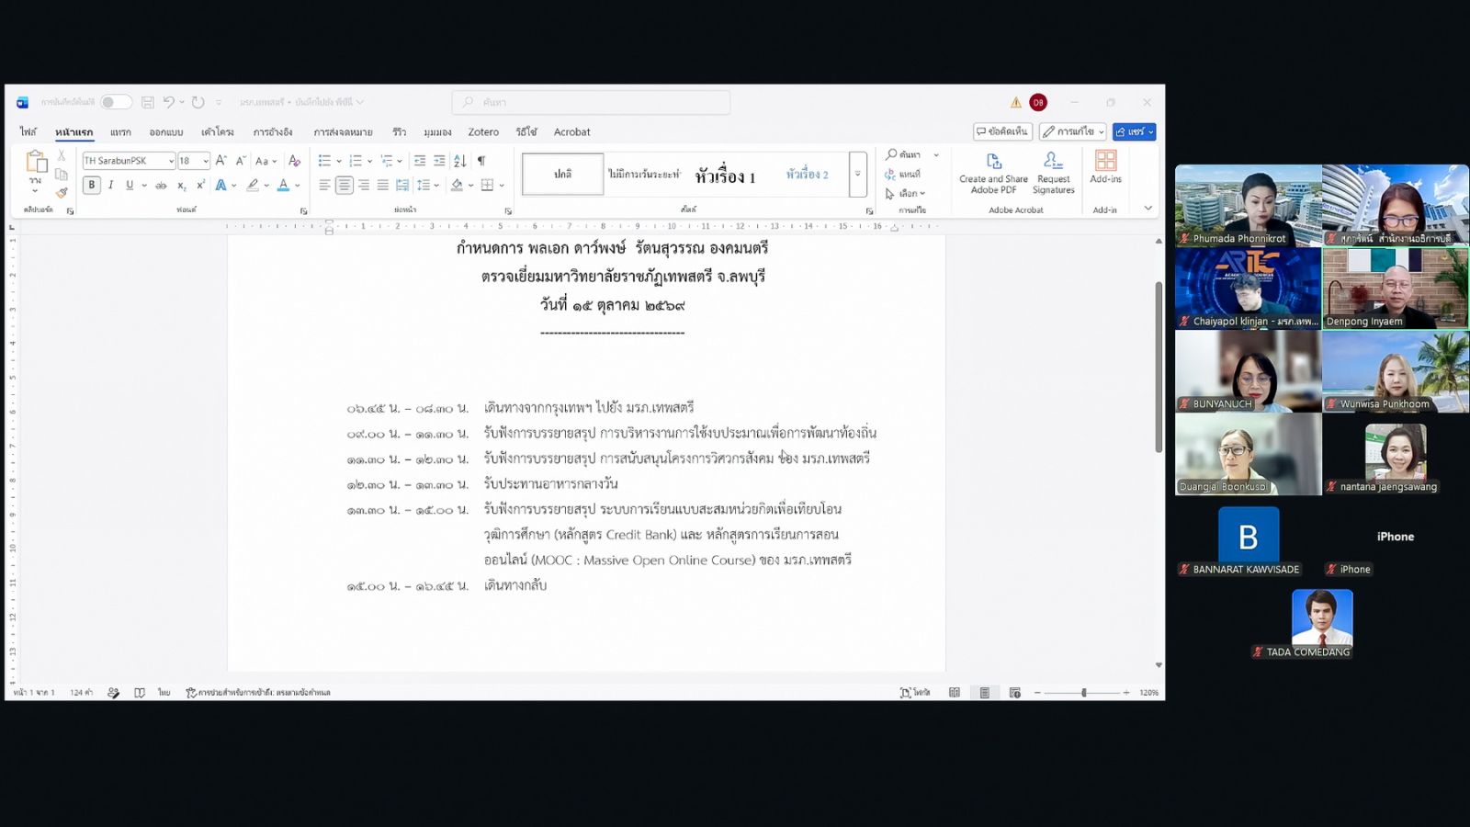Center align the paragraph text
Image resolution: width=1470 pixels, height=827 pixels.
(344, 185)
